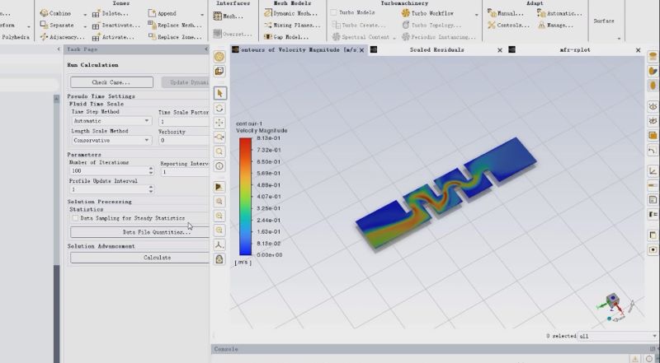The height and width of the screenshot is (363, 660).
Task: Open Manual adaption settings
Action: [x=506, y=13]
